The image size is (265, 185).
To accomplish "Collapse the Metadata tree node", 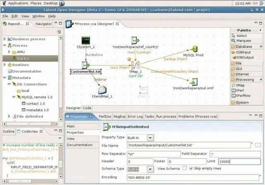I will point(5,78).
